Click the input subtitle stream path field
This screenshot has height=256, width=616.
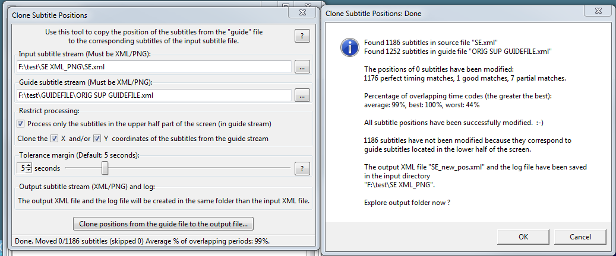point(154,67)
